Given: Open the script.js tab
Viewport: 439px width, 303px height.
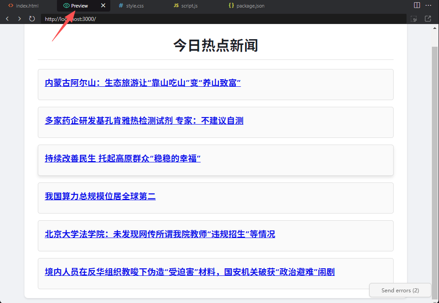Looking at the screenshot, I should click(x=185, y=6).
